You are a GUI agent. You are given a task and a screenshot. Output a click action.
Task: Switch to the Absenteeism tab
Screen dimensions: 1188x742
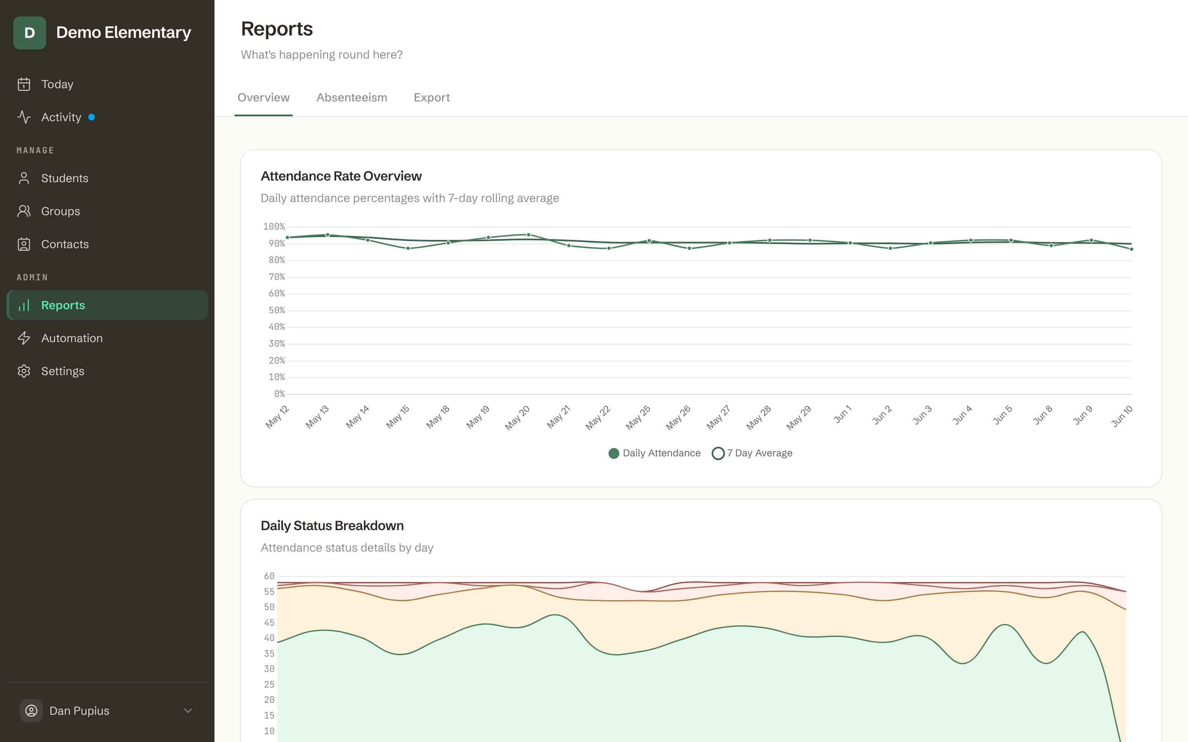(x=351, y=98)
